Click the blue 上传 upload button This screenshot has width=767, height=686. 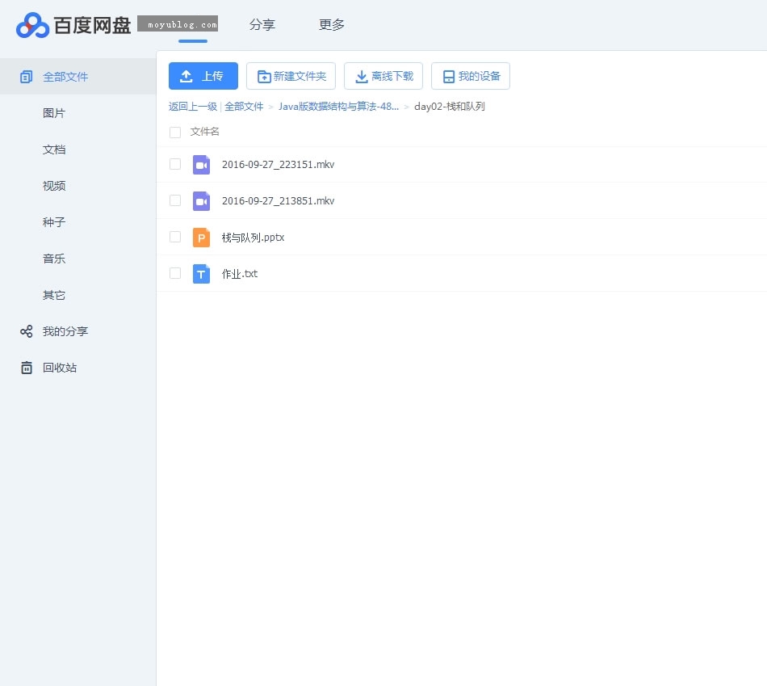pos(203,76)
